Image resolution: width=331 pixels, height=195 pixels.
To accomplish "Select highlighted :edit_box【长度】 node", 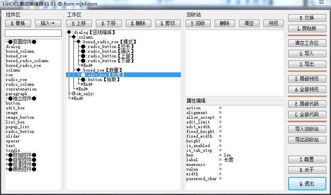I will pyautogui.click(x=123, y=75).
